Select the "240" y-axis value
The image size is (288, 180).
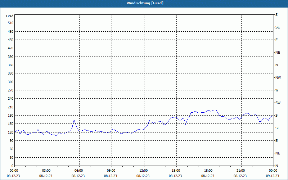11,99
